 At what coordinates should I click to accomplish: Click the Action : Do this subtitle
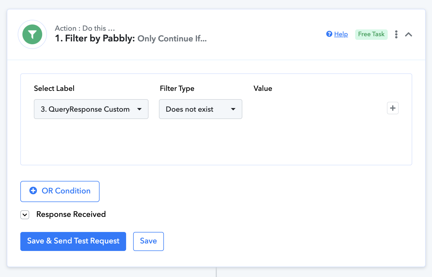(x=85, y=28)
